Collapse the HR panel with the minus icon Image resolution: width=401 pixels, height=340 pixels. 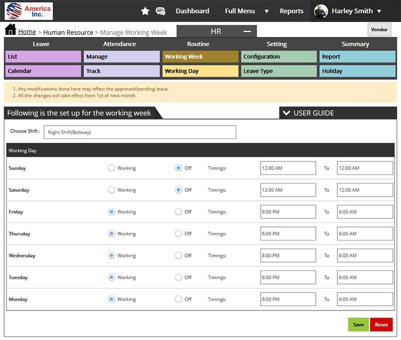247,31
